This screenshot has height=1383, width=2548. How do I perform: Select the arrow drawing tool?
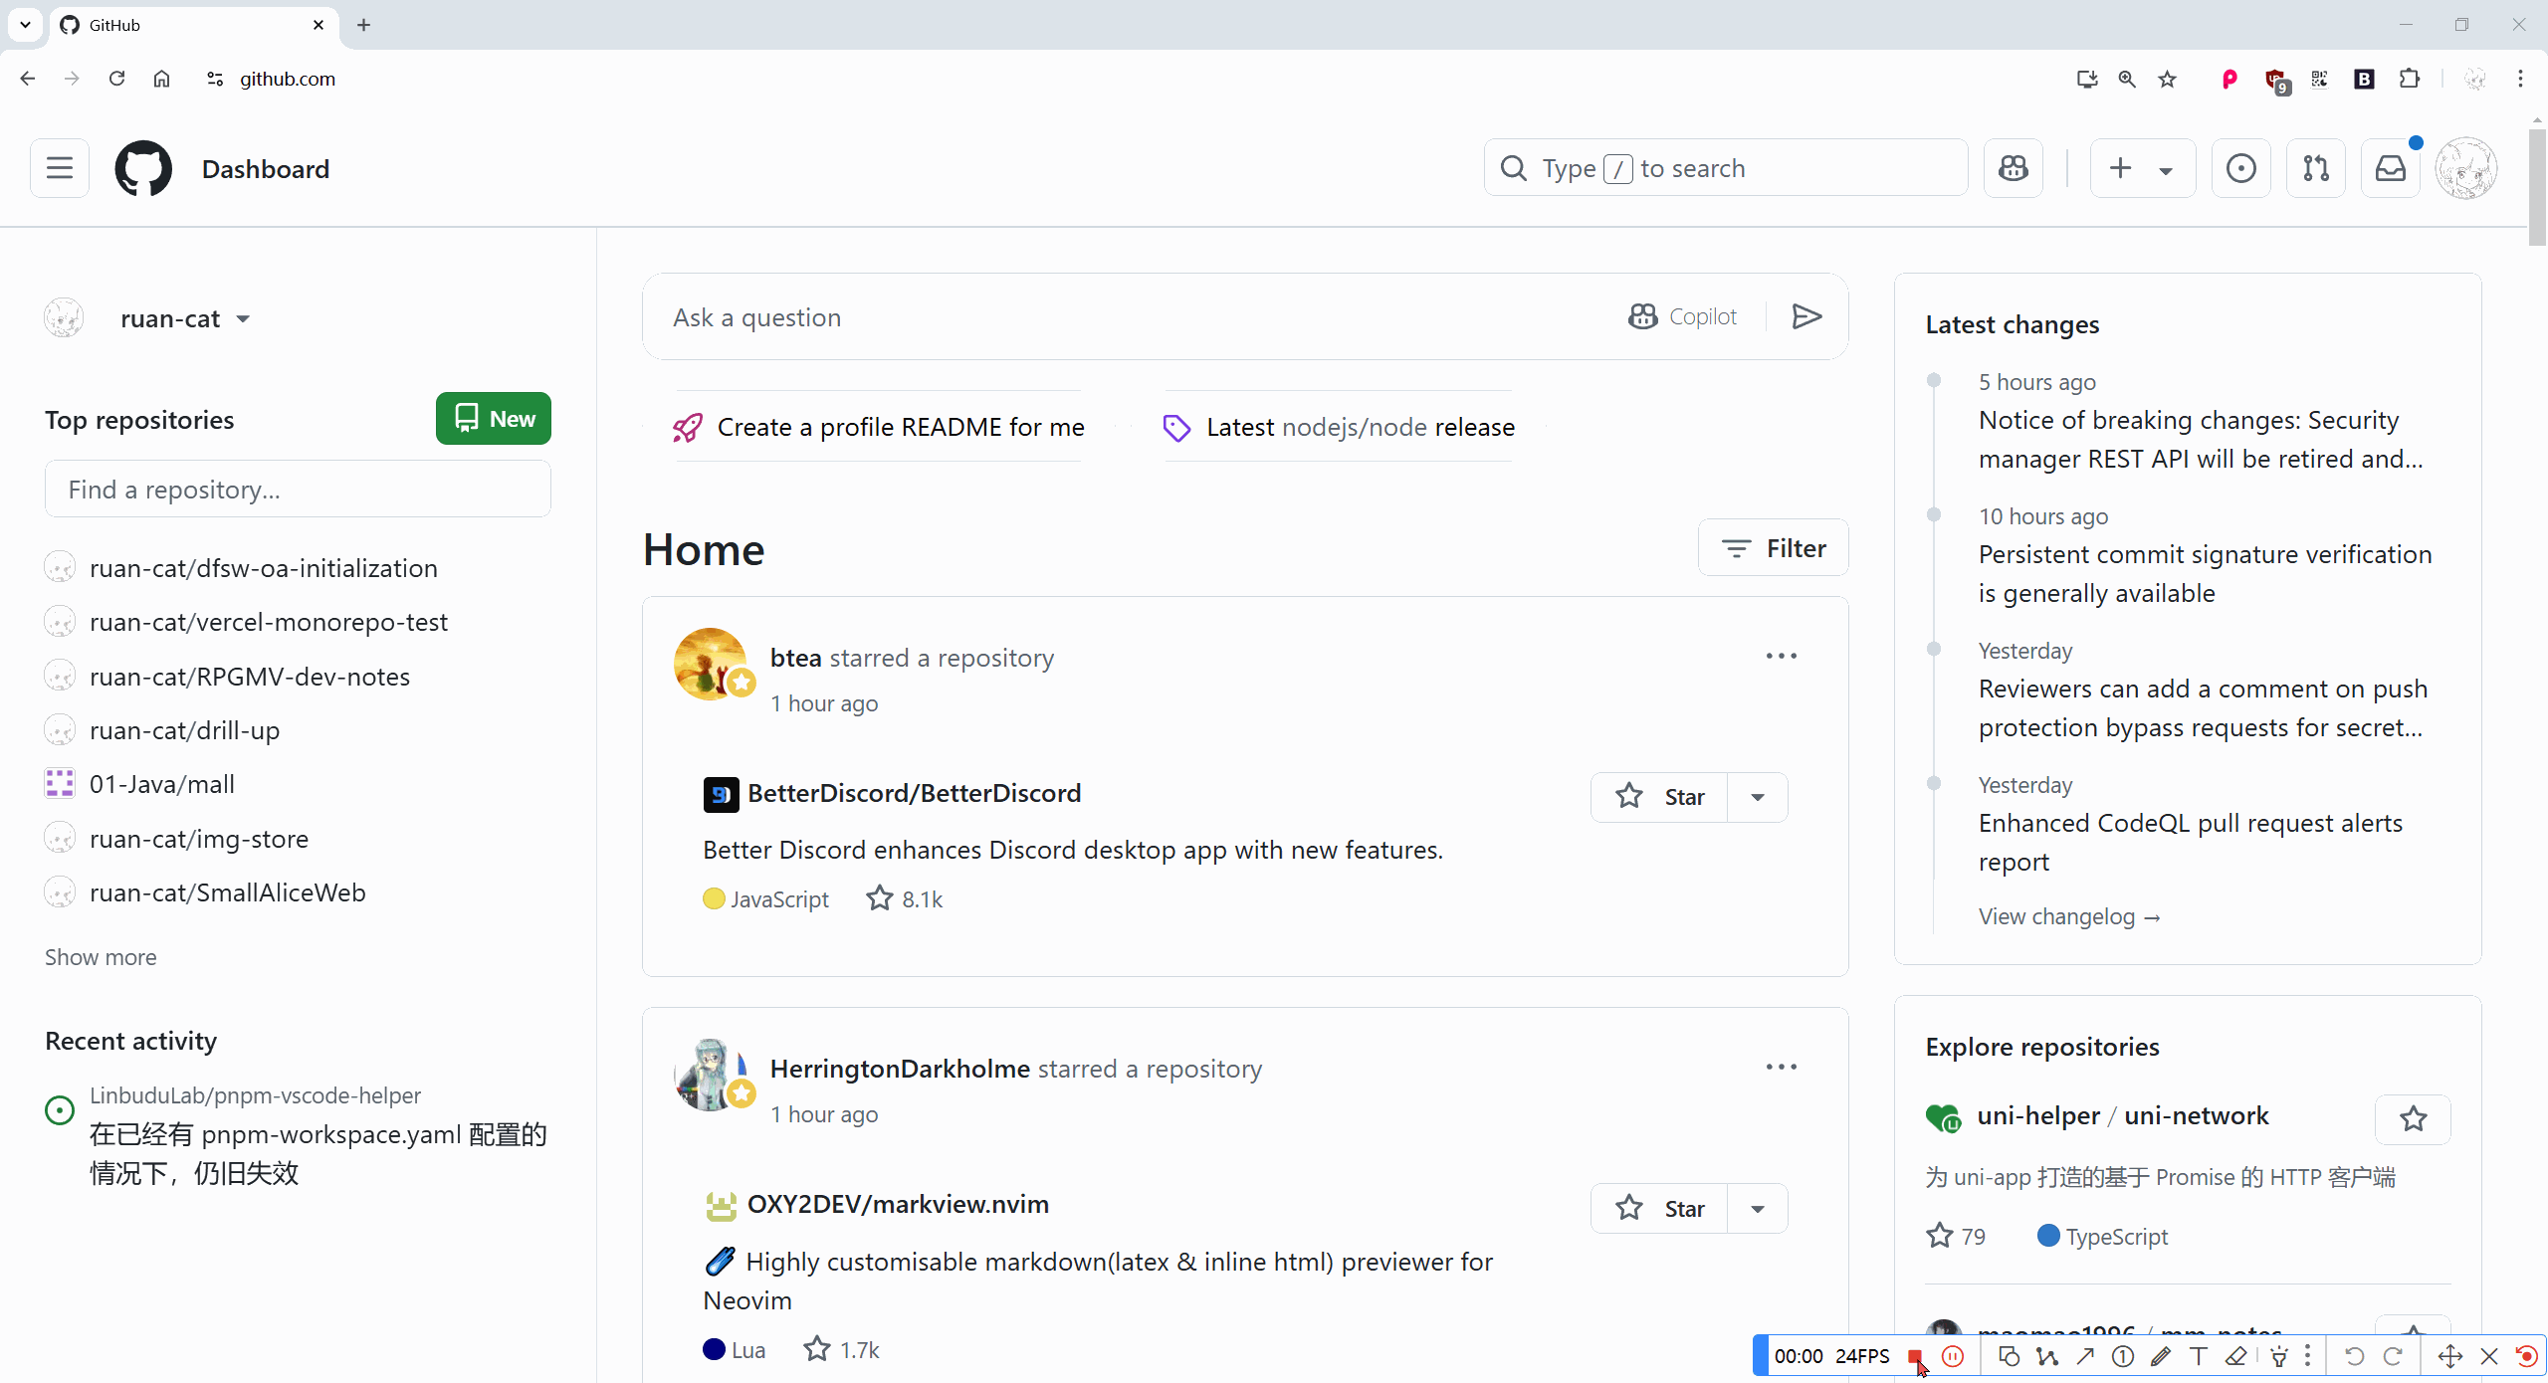click(x=2085, y=1357)
